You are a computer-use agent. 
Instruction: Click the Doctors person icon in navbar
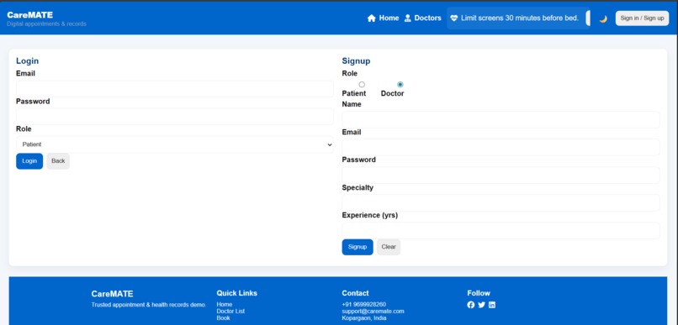(x=407, y=18)
